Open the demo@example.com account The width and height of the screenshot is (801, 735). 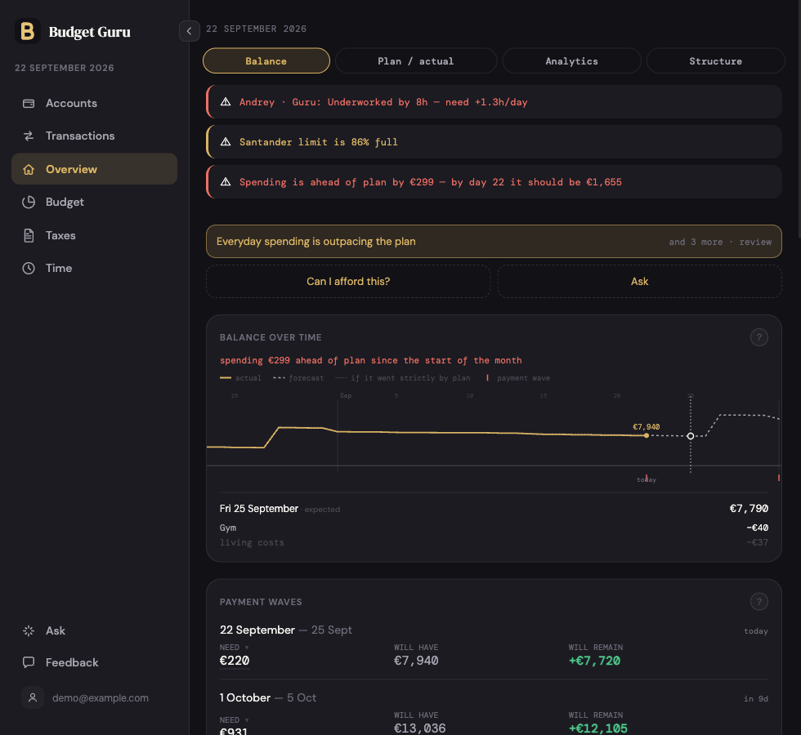tap(95, 697)
